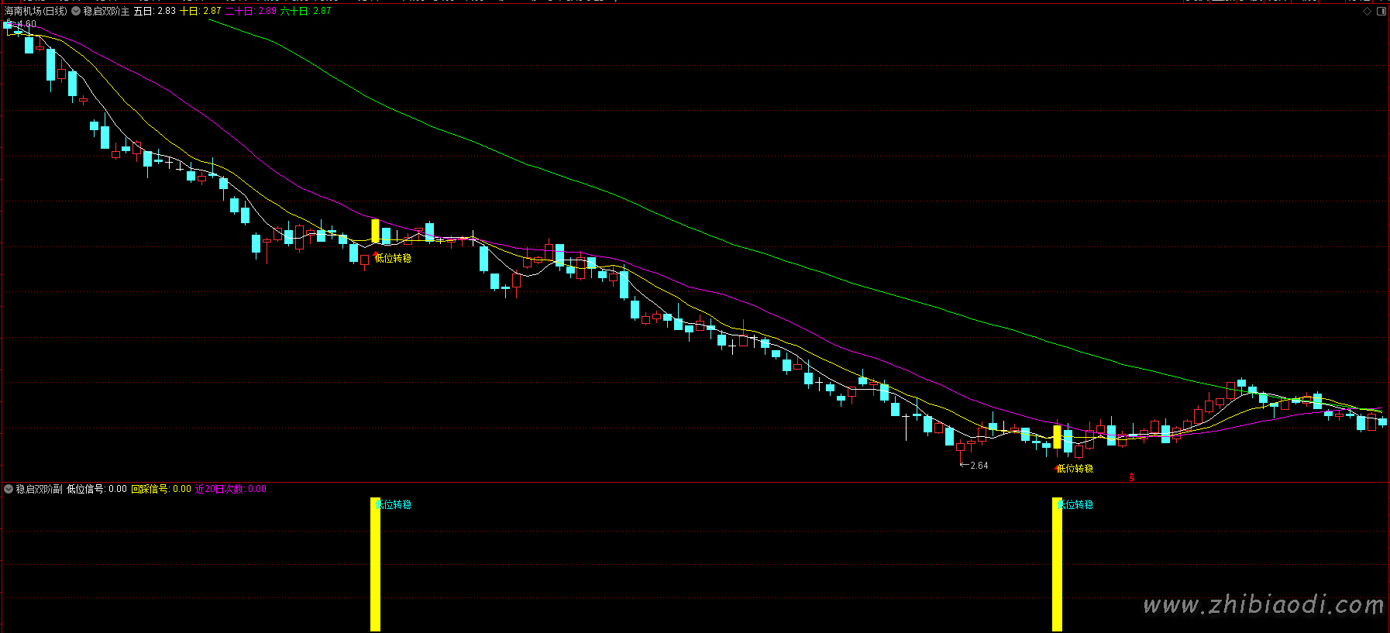
Task: Click the 2.64 low price annotation
Action: [x=975, y=466]
